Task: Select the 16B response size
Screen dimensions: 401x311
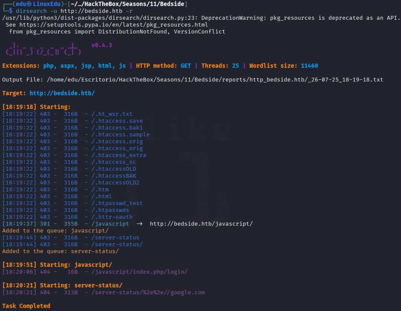Action: tap(73, 272)
